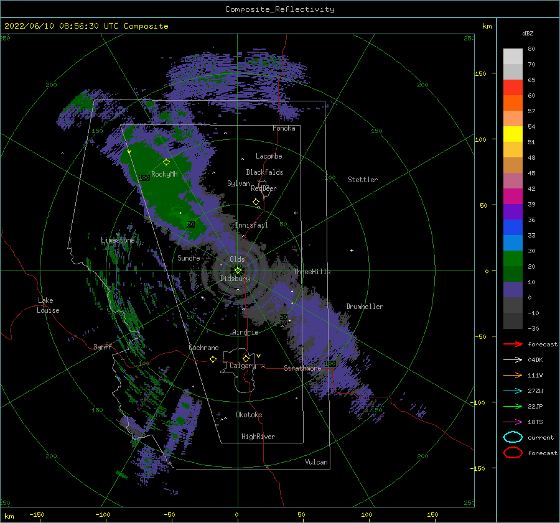Select the orange 111V arrow in legend
This screenshot has height=523, width=560.
pos(513,375)
